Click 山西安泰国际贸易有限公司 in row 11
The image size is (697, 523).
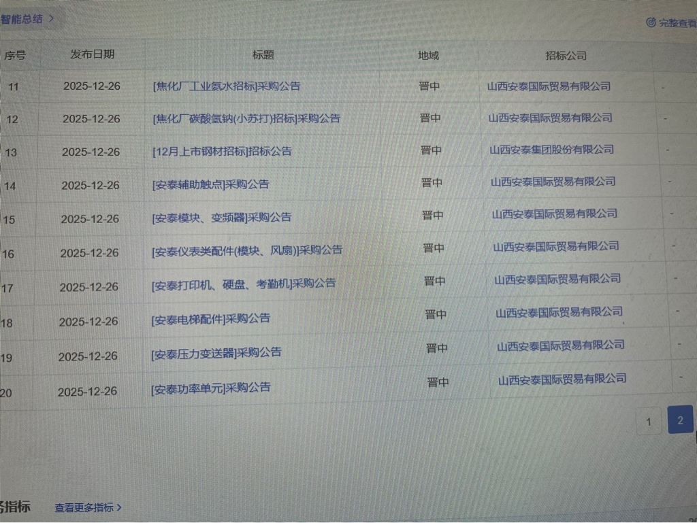click(549, 86)
